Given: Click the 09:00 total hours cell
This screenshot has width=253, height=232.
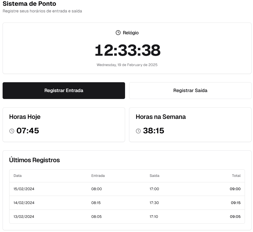Looking at the screenshot, I should 235,189.
